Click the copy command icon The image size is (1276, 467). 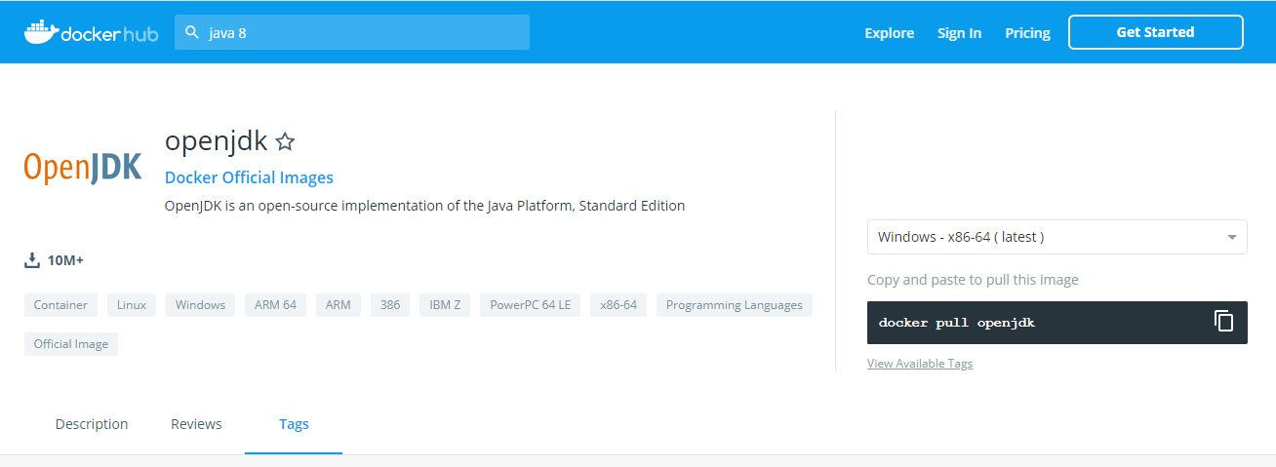(x=1223, y=321)
